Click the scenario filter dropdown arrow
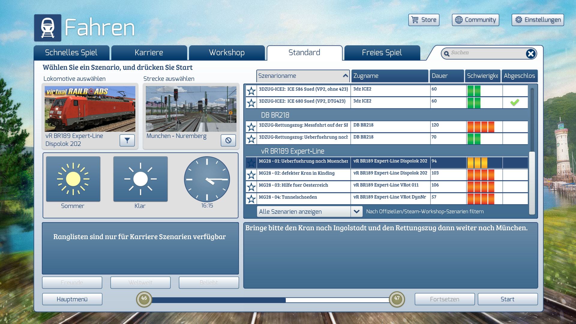This screenshot has width=576, height=324. pyautogui.click(x=356, y=211)
